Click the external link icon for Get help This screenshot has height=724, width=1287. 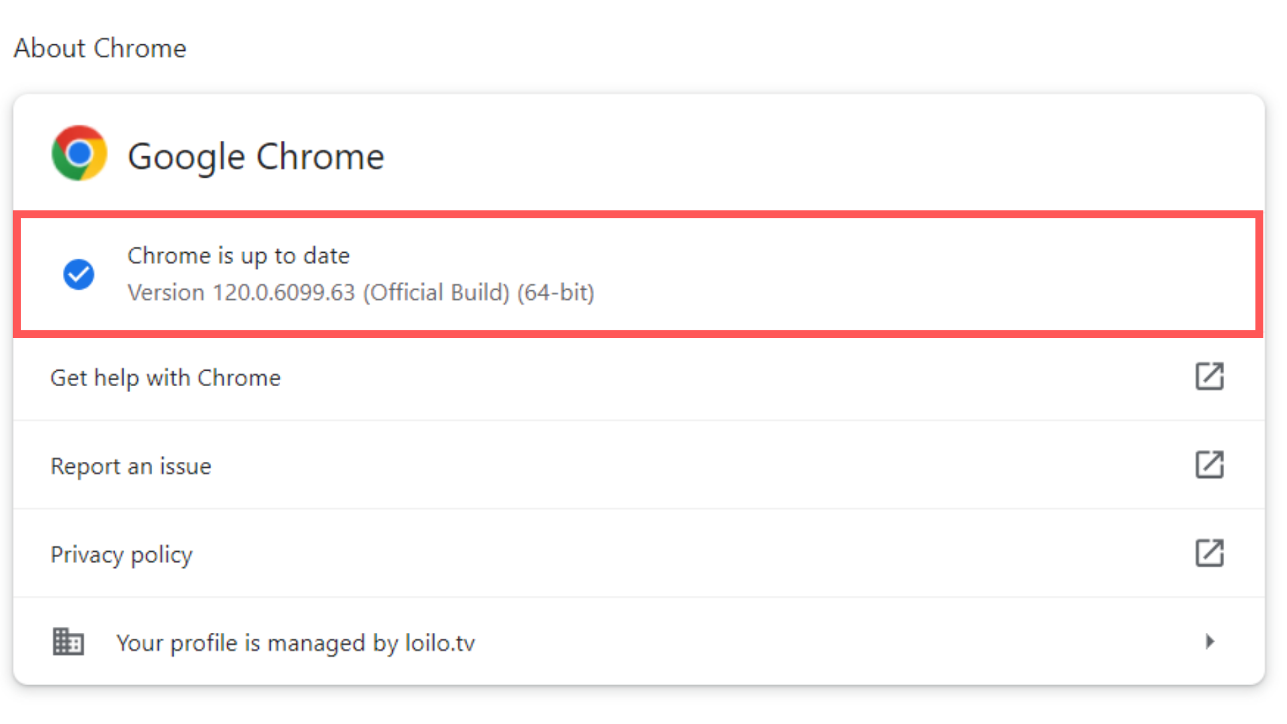[1209, 376]
